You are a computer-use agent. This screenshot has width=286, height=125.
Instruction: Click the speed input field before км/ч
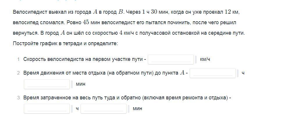point(171,59)
